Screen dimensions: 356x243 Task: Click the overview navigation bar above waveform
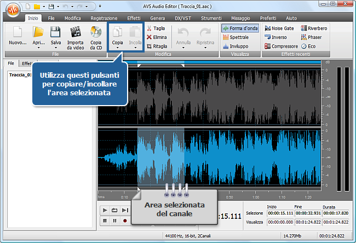(209, 62)
